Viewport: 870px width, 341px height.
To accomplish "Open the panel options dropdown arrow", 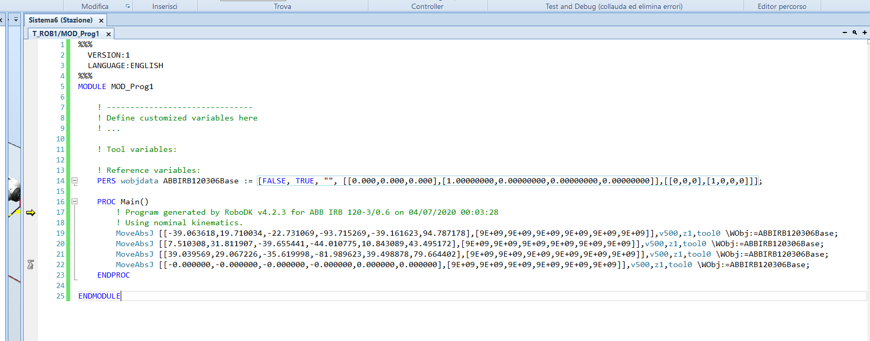I will click(16, 20).
